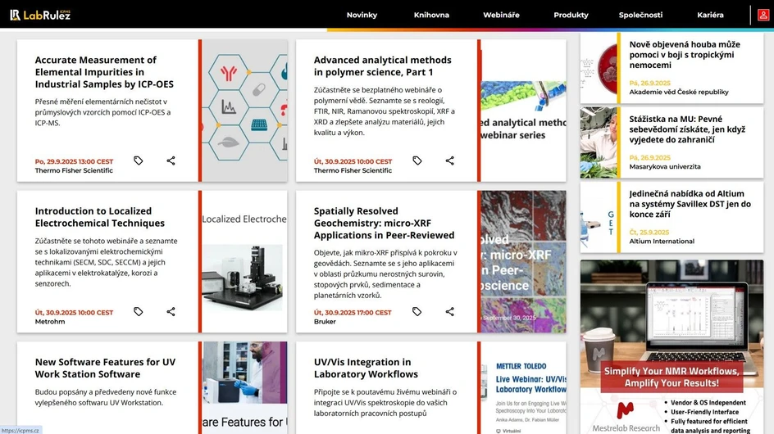Image resolution: width=774 pixels, height=434 pixels.
Task: Go to the Webináře section
Action: coord(501,15)
